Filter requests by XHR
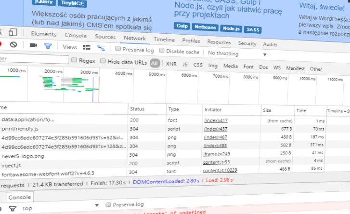 coord(171,64)
